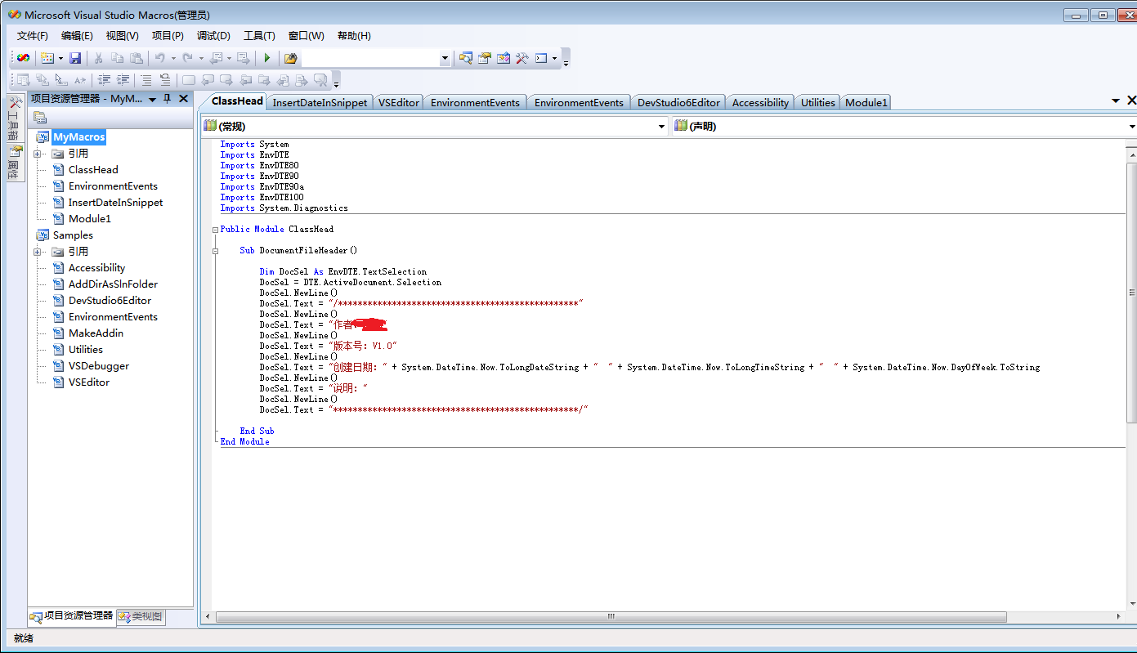The height and width of the screenshot is (653, 1137).
Task: Expand 引用 node under Samples
Action: pos(38,252)
